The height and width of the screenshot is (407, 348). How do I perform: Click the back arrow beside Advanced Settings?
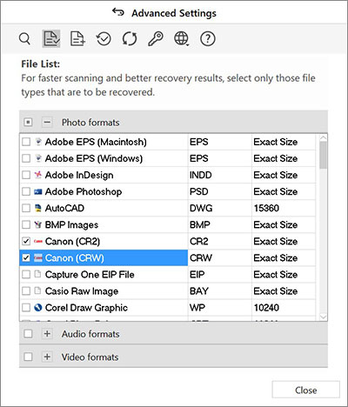(x=118, y=12)
